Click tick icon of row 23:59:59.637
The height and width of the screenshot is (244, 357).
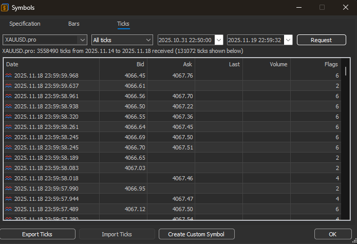tap(8, 86)
